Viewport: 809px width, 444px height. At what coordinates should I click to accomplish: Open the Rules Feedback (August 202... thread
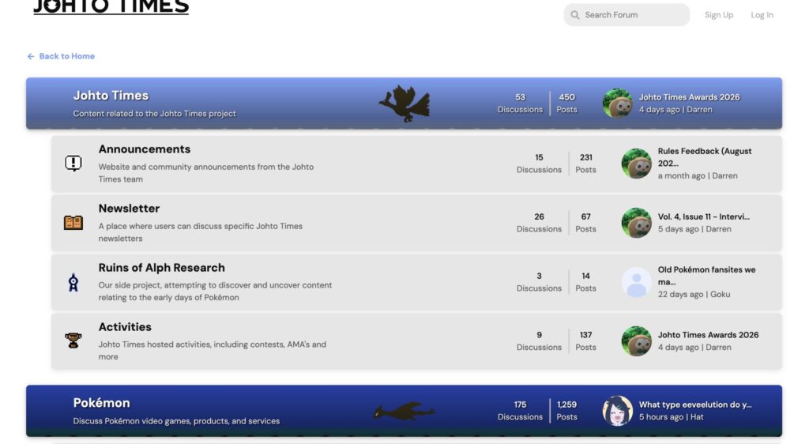(x=704, y=156)
